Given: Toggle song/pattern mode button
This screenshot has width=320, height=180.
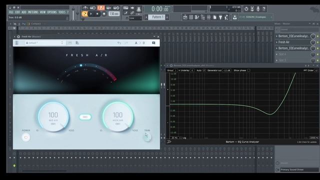Looking at the screenshot, I should click(84, 14).
